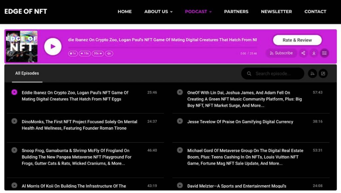Download the episode using the download icon

click(x=314, y=53)
